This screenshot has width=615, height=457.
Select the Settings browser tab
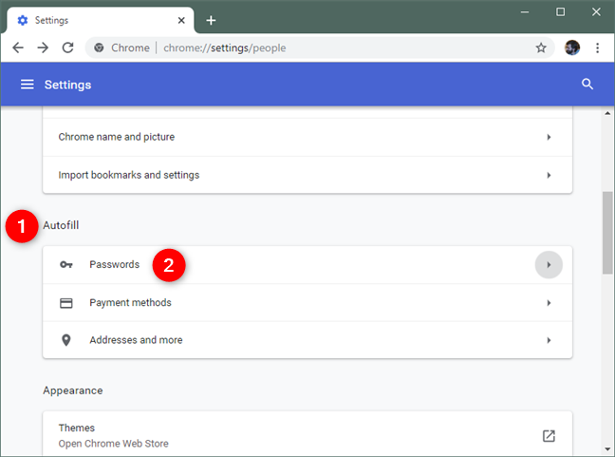(x=100, y=20)
